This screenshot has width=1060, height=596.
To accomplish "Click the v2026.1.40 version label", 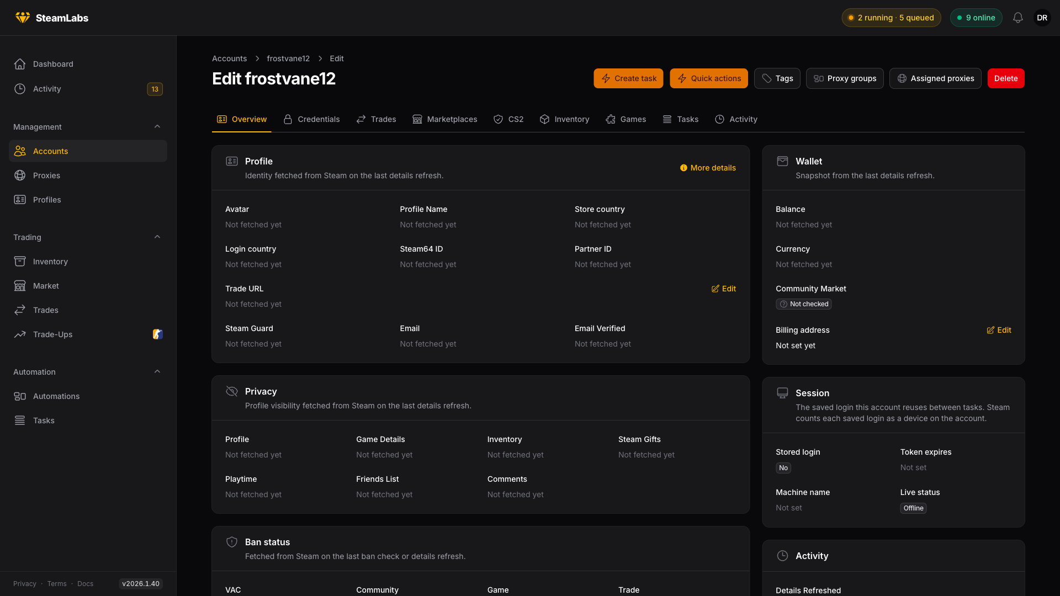I will pyautogui.click(x=141, y=584).
